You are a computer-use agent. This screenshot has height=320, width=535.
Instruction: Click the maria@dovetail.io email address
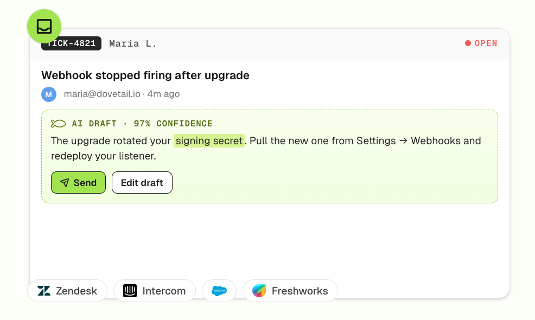tap(102, 94)
